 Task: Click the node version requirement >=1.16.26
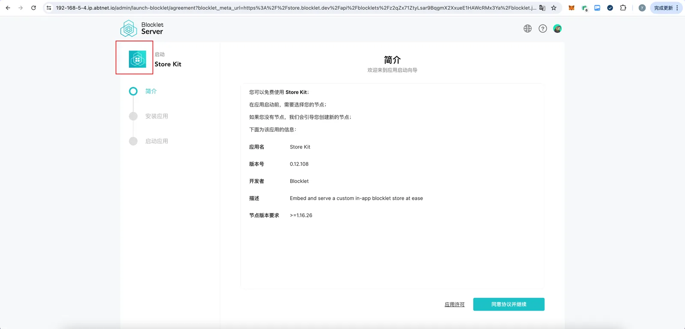[301, 215]
